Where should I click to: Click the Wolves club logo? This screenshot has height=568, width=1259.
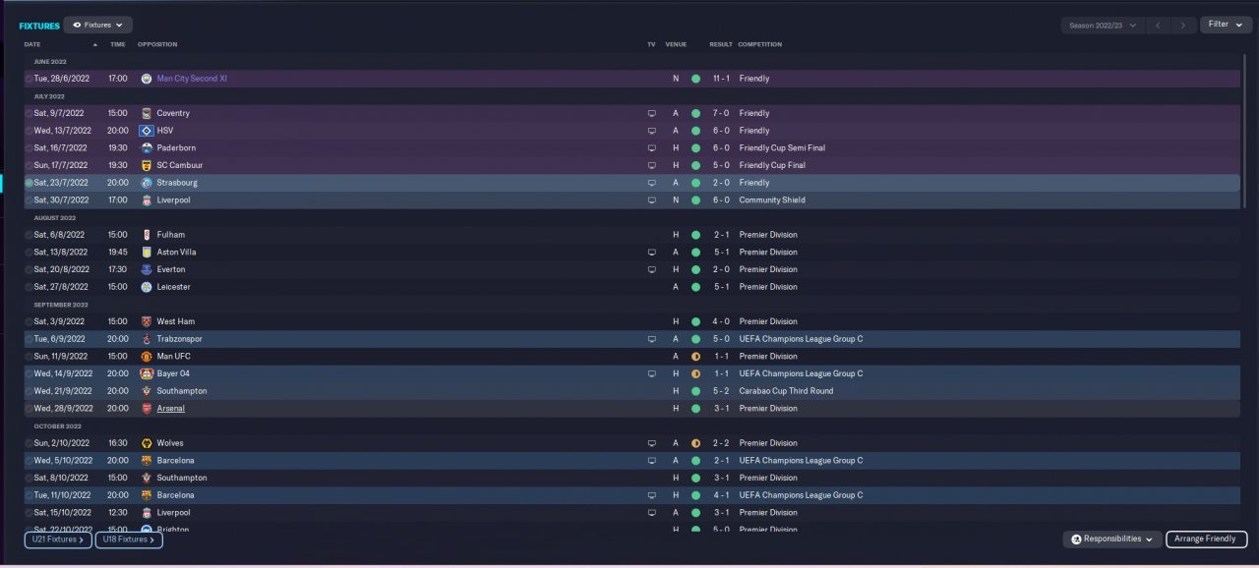coord(147,443)
